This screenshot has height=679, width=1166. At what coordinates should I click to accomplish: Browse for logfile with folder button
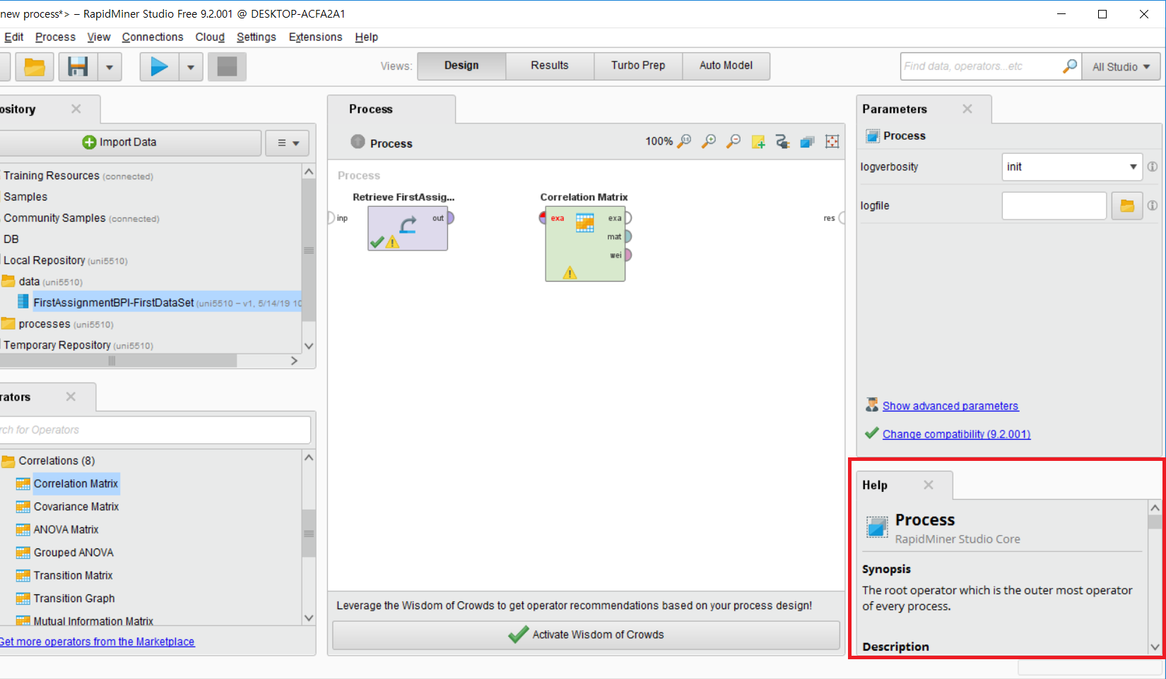click(1127, 206)
